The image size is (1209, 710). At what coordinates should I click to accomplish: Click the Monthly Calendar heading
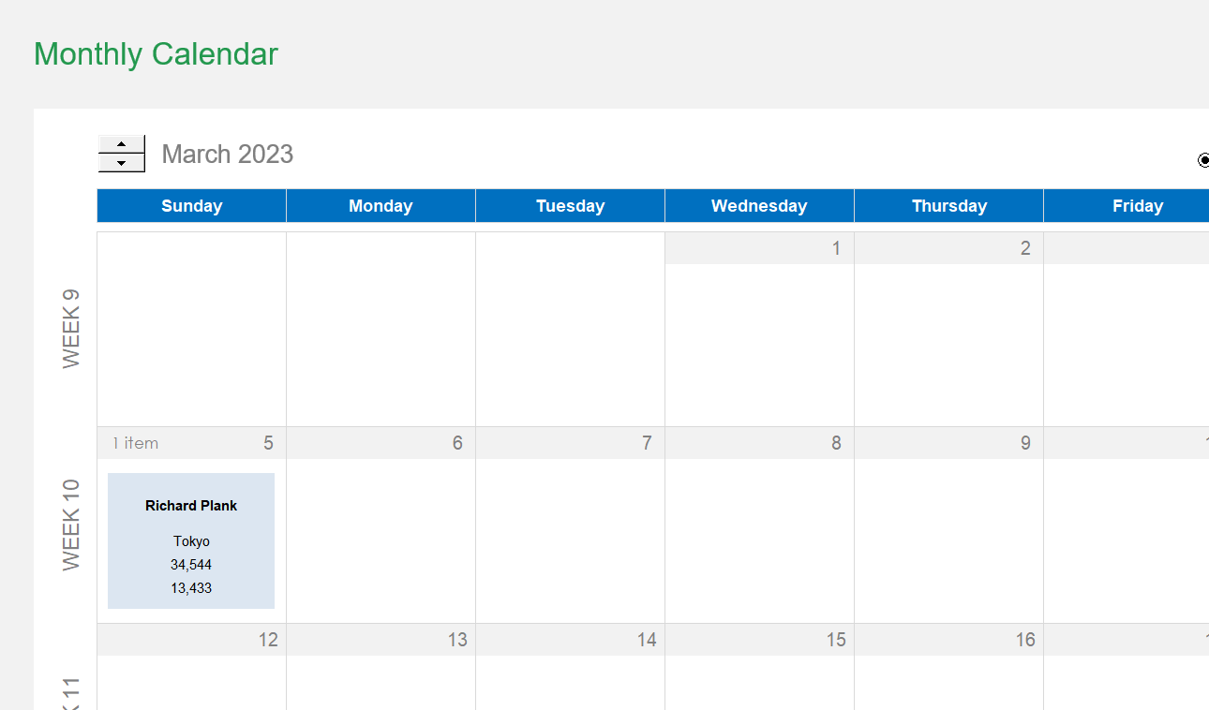point(156,54)
